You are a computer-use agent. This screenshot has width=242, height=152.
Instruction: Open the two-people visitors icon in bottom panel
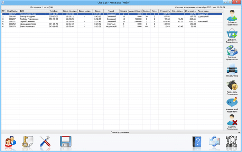tap(10, 141)
